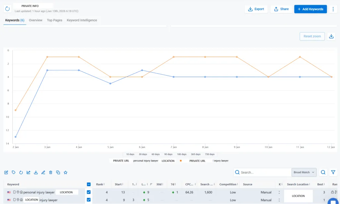340x204 pixels.
Task: Sort by the Keyword column header
Action: point(13,184)
